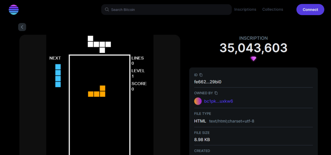Click the owner's gradient avatar

(x=198, y=101)
